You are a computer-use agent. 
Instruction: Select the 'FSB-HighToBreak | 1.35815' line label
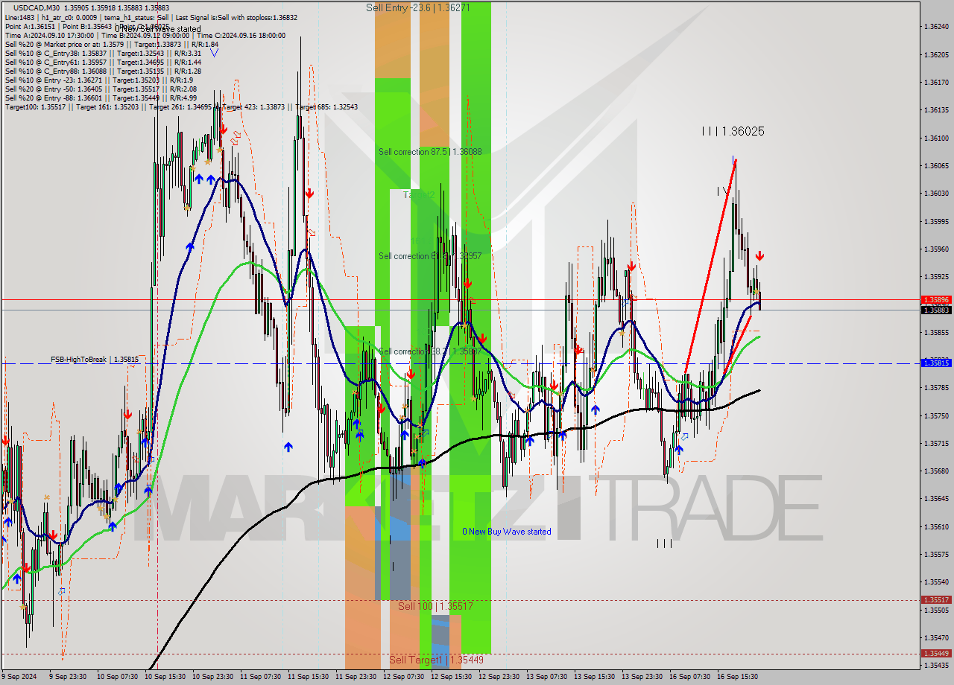(x=95, y=360)
